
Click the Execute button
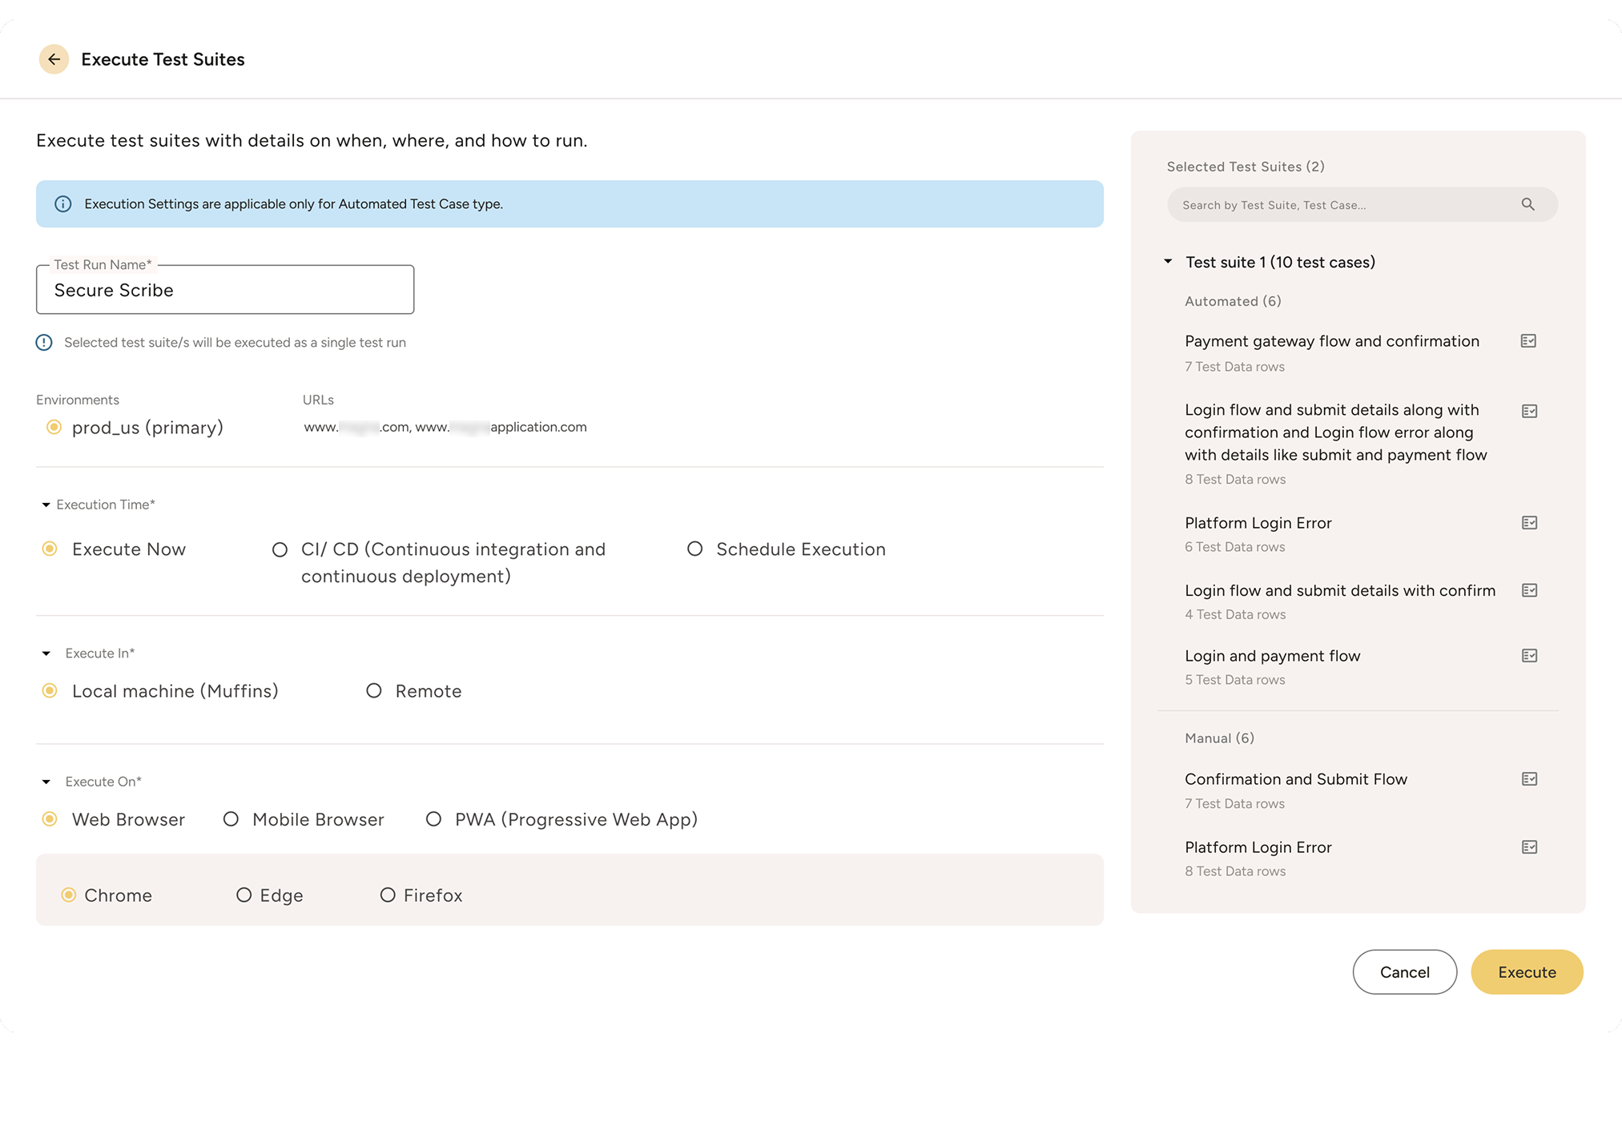1526,971
